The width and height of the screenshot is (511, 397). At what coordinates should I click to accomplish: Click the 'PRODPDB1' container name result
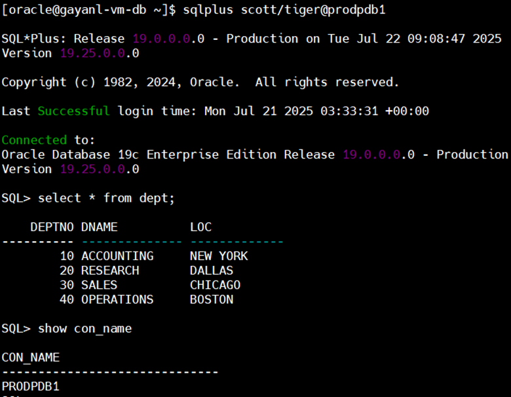[31, 387]
